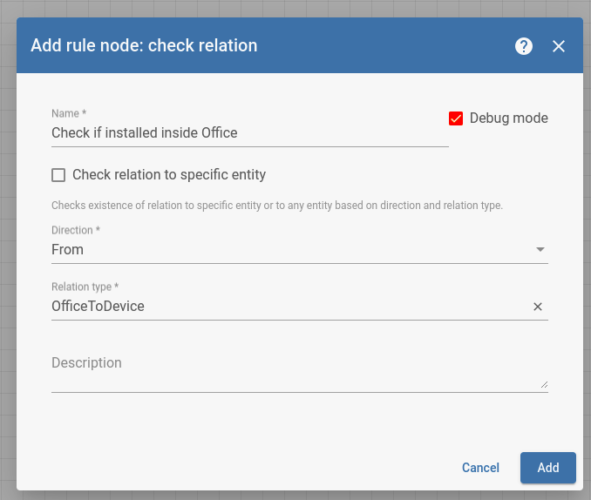The width and height of the screenshot is (591, 500).
Task: Open the Direction select showing From
Action: pyautogui.click(x=300, y=249)
